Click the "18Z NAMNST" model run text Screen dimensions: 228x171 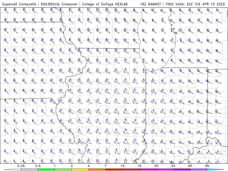tap(150, 4)
